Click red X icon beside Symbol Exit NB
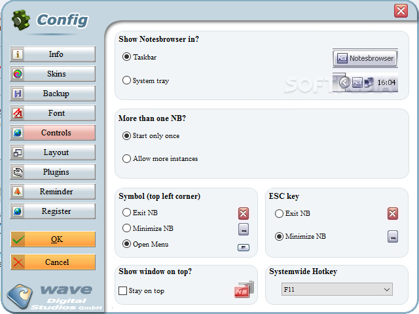419x314 pixels. pos(243,213)
